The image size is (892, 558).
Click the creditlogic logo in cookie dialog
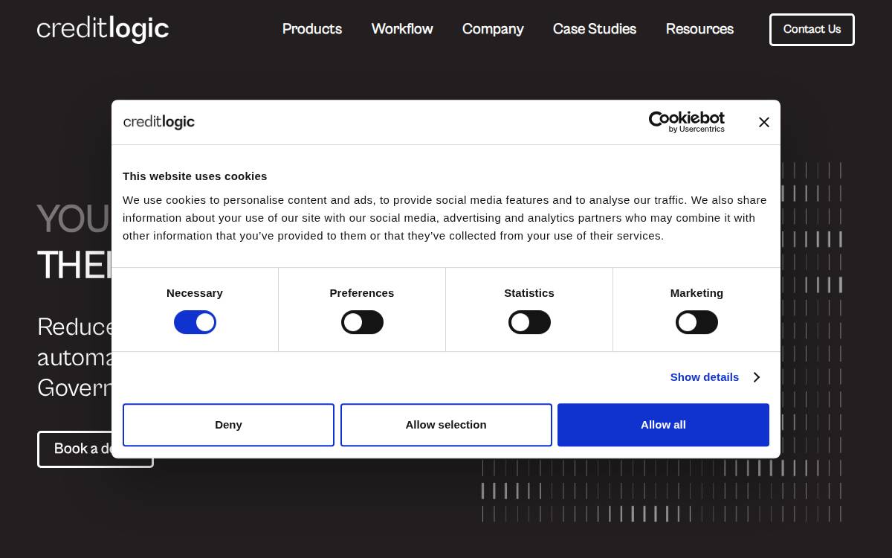click(159, 122)
